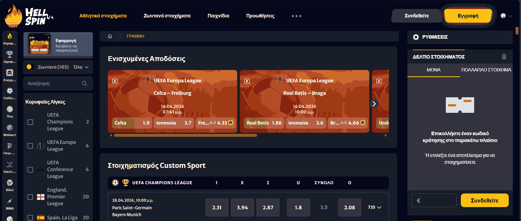This screenshot has height=221, width=521.
Task: Select the basketball icon in sidebar
Action: (x=10, y=128)
